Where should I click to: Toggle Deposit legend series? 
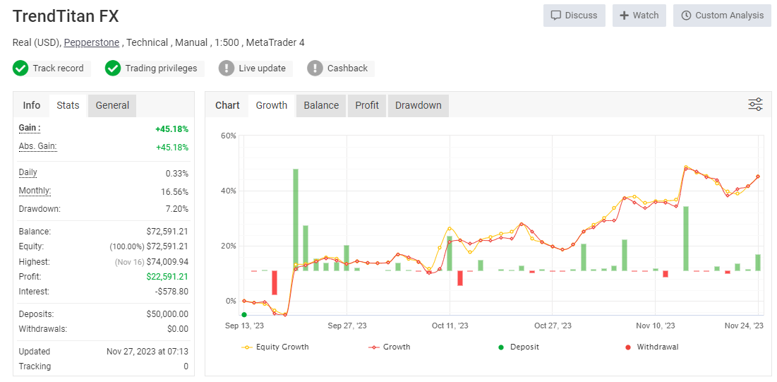pos(519,347)
